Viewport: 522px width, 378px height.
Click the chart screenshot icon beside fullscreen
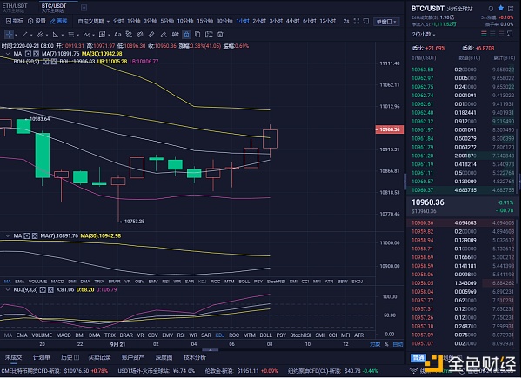366,21
